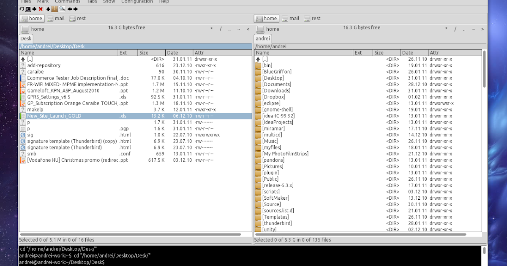Click the black plus toolbar icon
The image size is (507, 266).
click(x=34, y=9)
